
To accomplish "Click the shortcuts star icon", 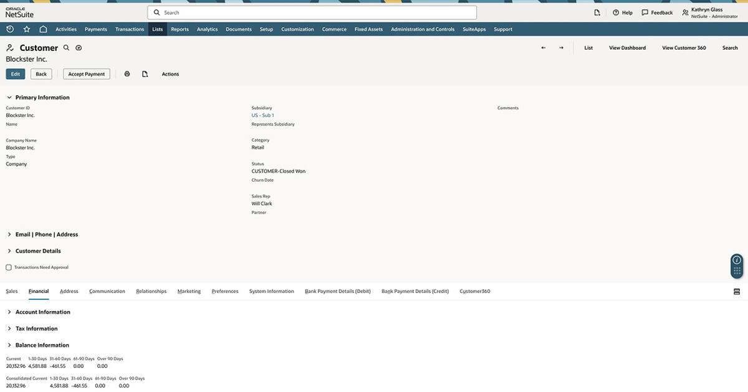I will (26, 28).
